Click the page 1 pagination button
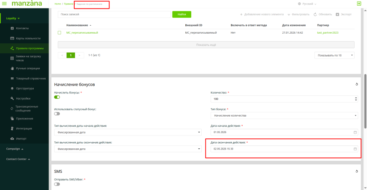 tap(71, 55)
